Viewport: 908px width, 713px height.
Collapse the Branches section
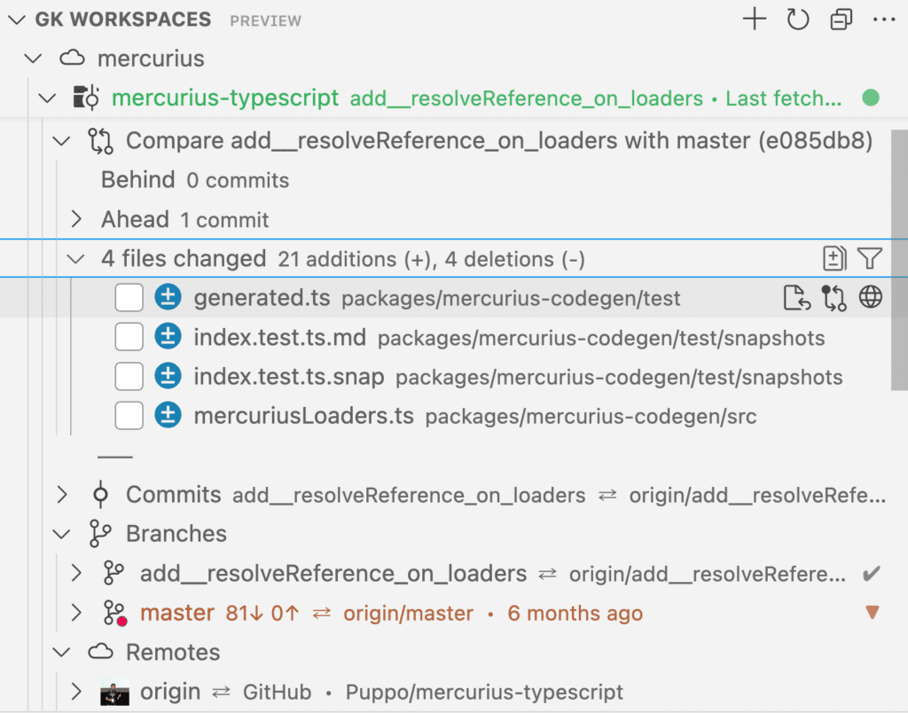pyautogui.click(x=60, y=534)
